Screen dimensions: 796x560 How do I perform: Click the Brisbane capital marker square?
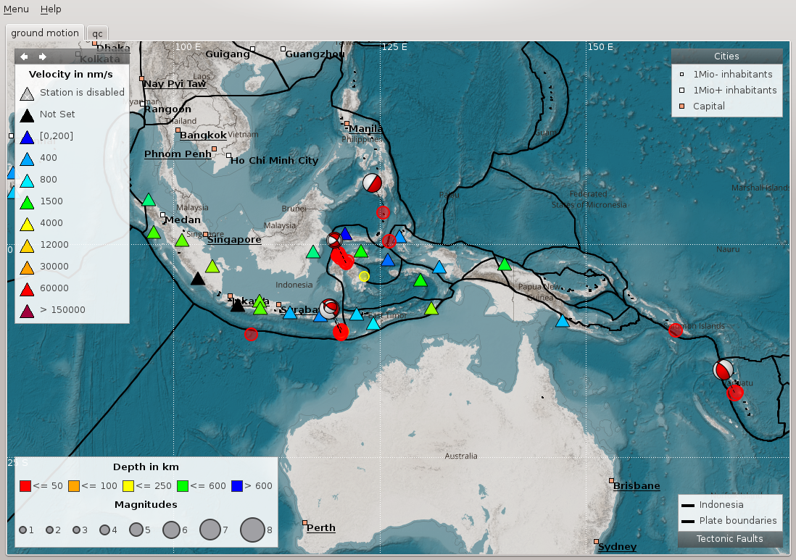click(x=612, y=481)
